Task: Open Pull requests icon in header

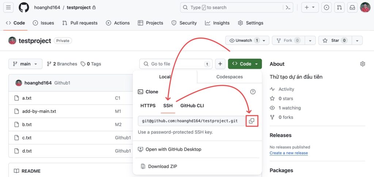Action: pyautogui.click(x=339, y=8)
